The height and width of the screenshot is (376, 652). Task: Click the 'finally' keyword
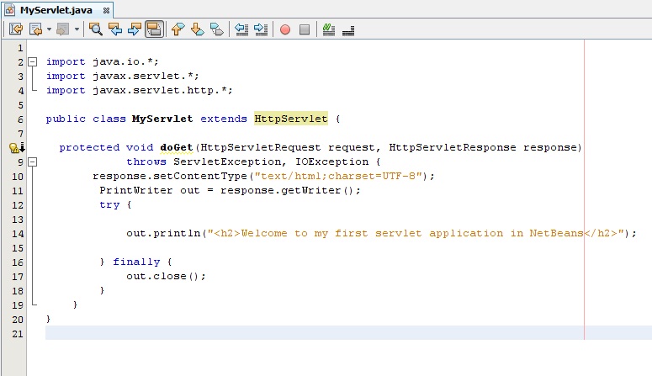(136, 262)
